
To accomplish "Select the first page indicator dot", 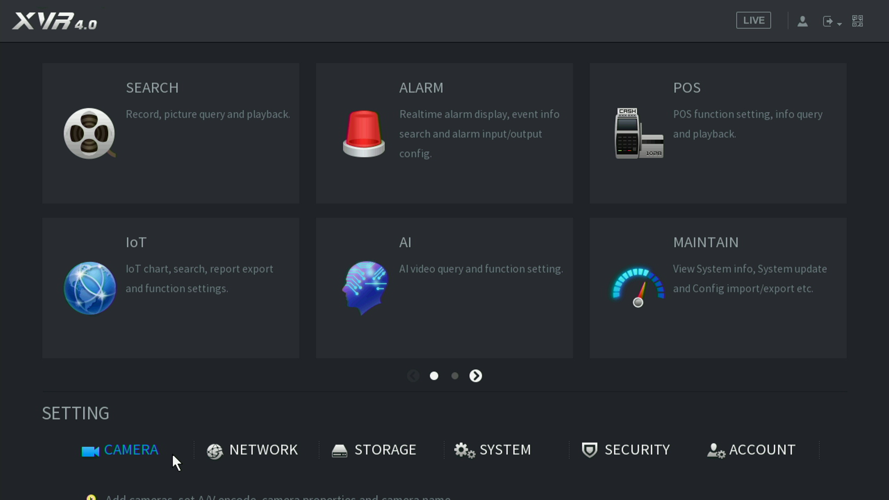I will (434, 376).
